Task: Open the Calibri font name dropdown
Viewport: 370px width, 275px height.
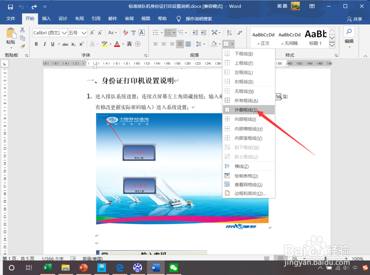Action: point(64,33)
